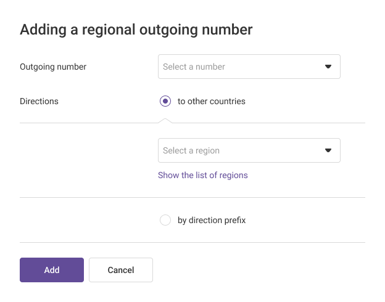Screen dimensions: 385x302
Task: Cancel adding the regional outgoing number
Action: 121,270
